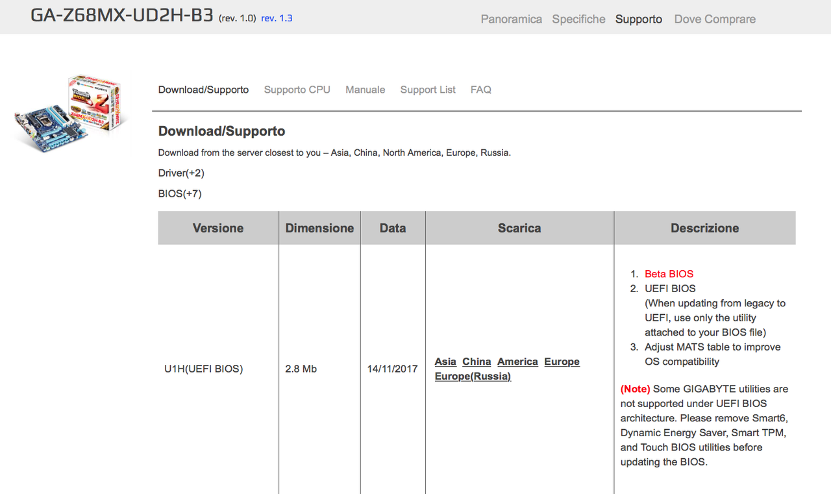Select the Supporto tab
This screenshot has width=831, height=494.
(639, 19)
